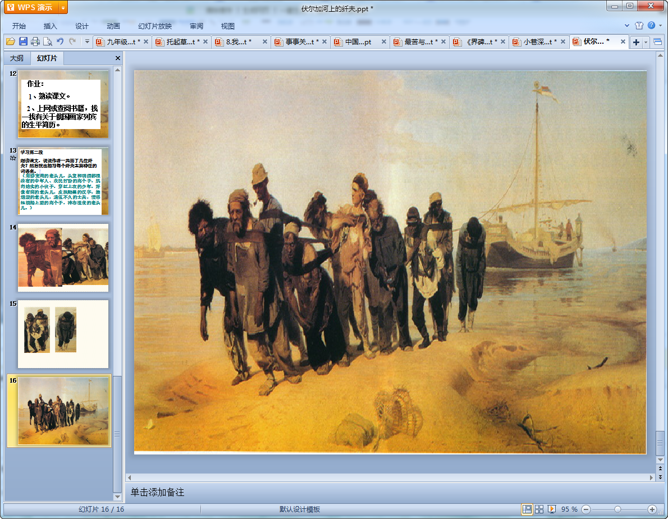Click the zoom out minus button
Image resolution: width=668 pixels, height=519 pixels.
(x=586, y=509)
